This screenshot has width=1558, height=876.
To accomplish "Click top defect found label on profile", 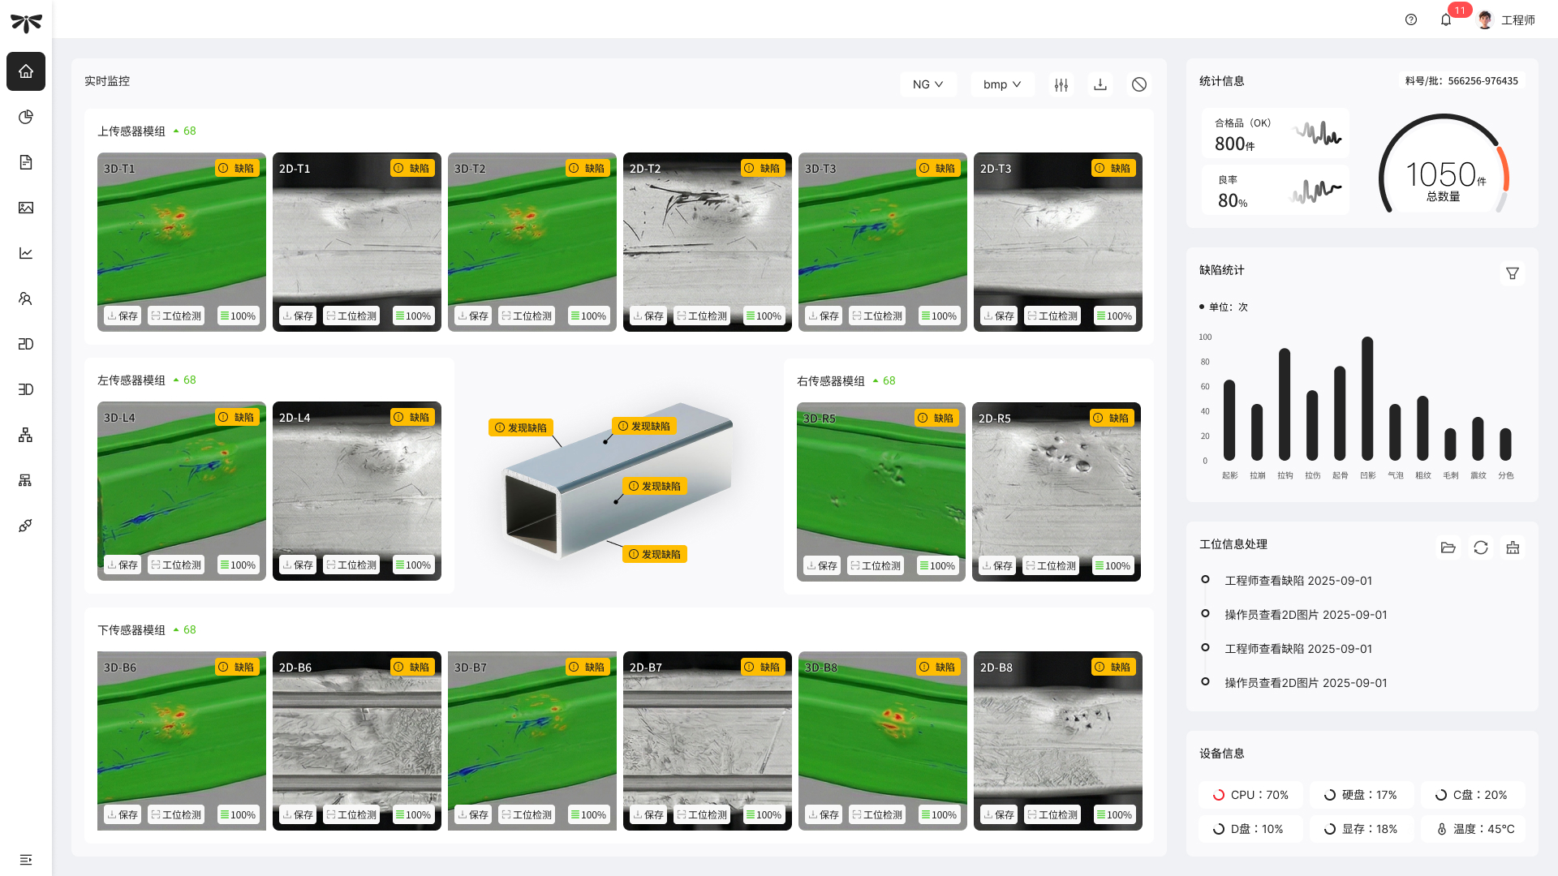I will click(x=645, y=426).
